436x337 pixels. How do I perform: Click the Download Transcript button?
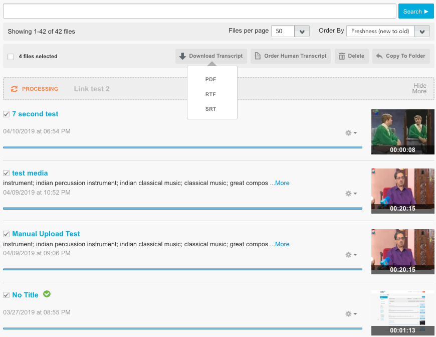[x=211, y=56]
